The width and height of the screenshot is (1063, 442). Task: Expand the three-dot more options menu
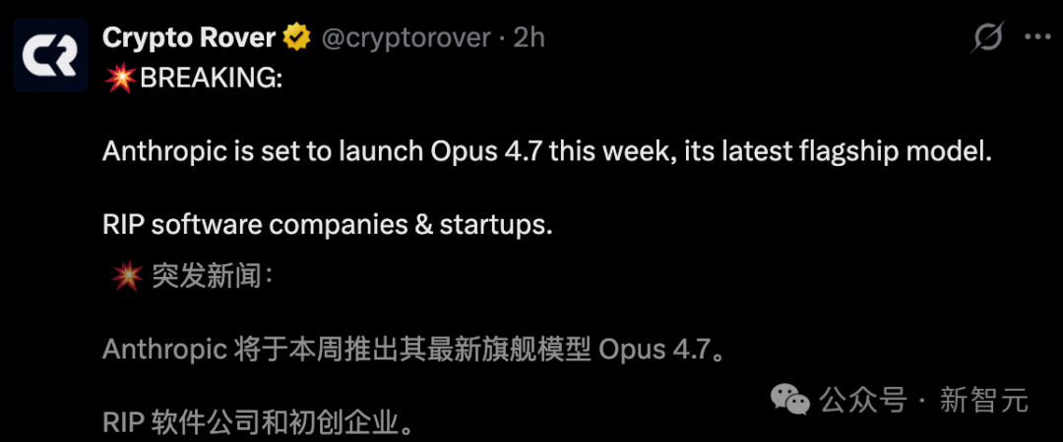[1038, 37]
